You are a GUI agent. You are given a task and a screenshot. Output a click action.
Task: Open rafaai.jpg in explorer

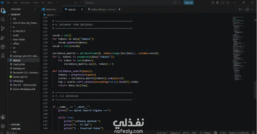[x=18, y=81]
